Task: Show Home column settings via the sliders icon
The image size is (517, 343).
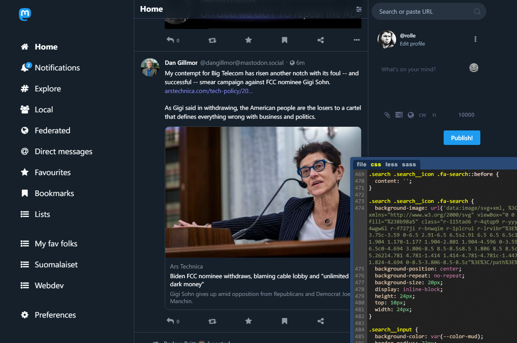Action: 359,9
